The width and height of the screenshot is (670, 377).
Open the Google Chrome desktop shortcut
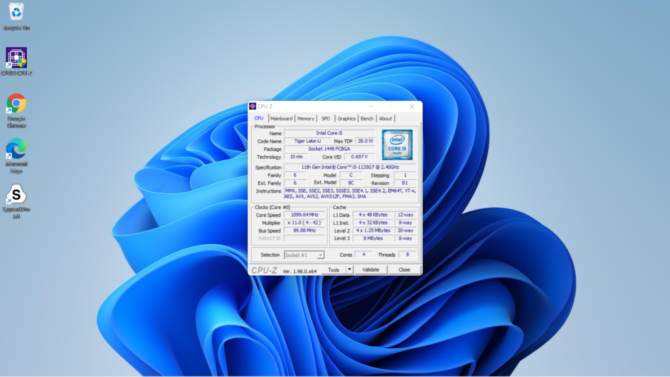16,111
